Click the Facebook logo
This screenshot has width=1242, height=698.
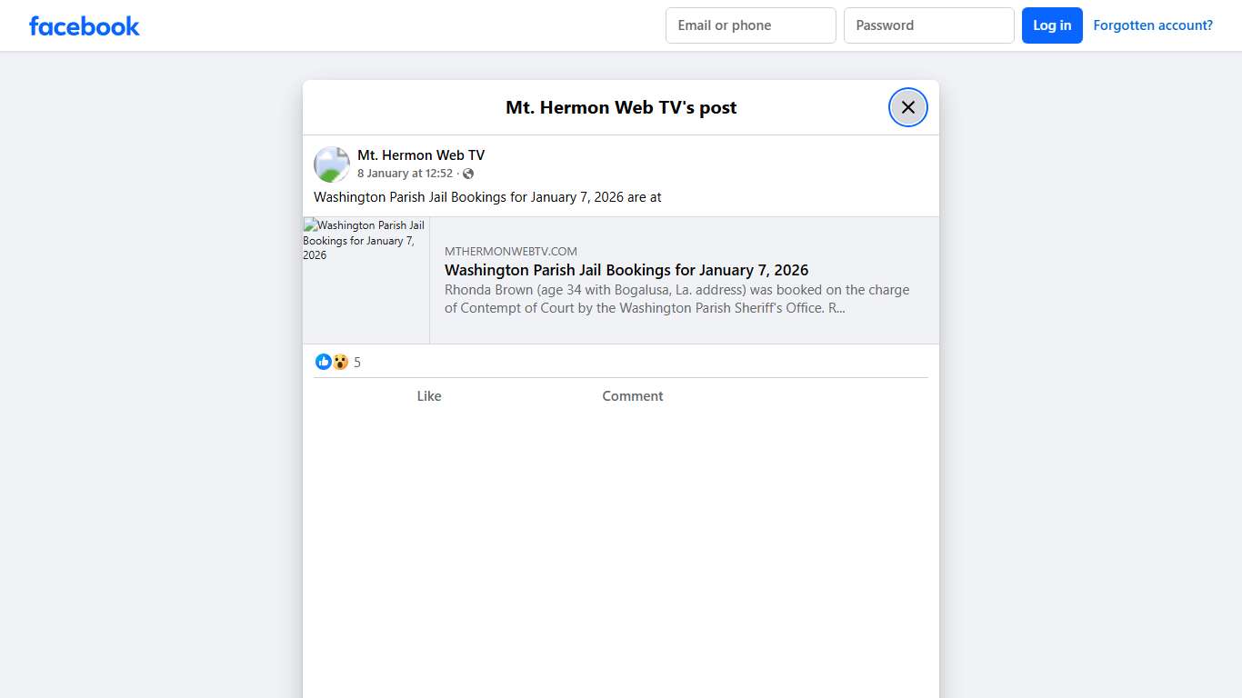84,26
